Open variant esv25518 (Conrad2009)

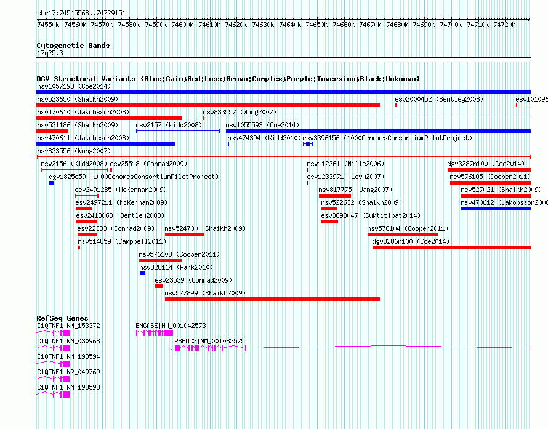pos(148,164)
